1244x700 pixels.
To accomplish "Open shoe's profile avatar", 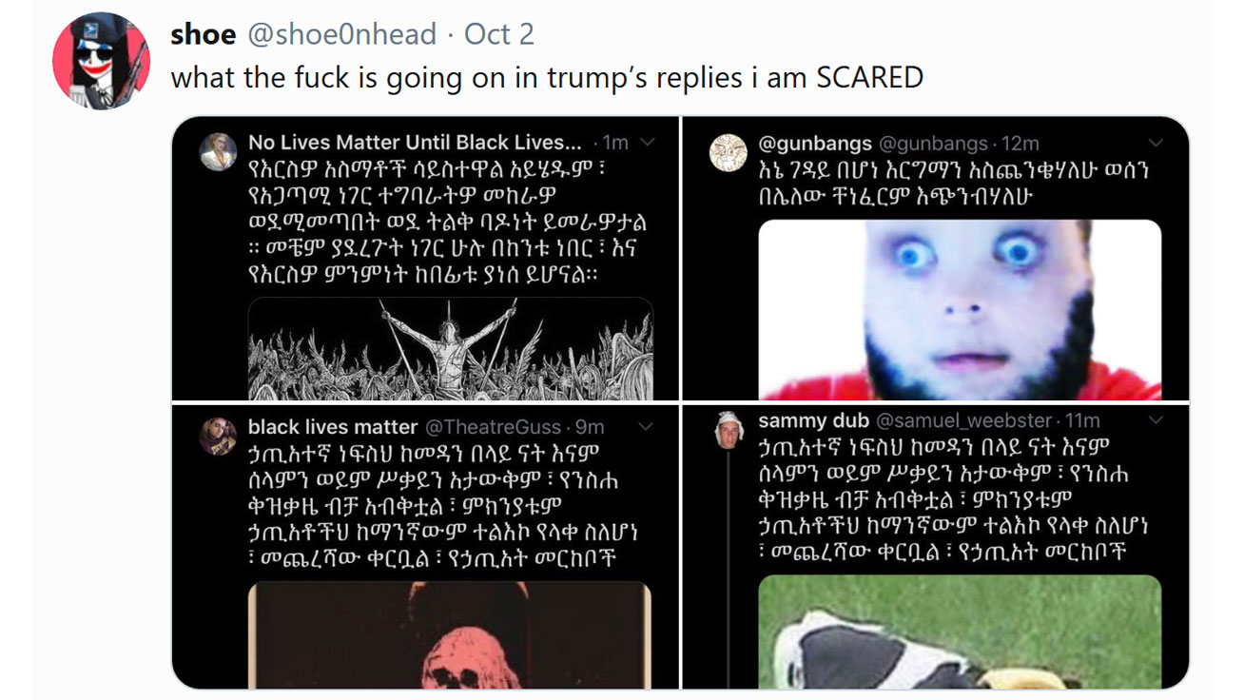I will click(x=100, y=61).
